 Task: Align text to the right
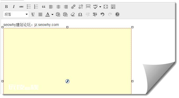click(66, 7)
